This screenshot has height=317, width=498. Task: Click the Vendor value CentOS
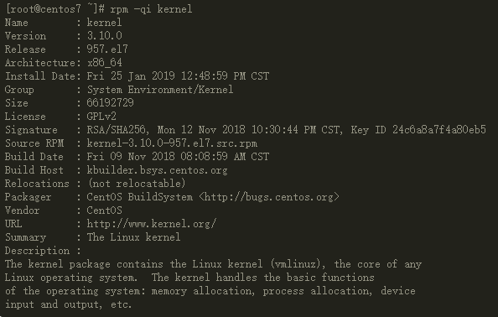tap(105, 210)
